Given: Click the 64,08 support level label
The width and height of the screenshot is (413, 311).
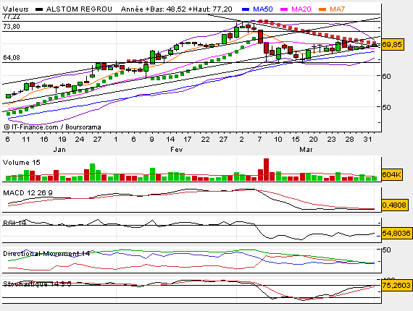Looking at the screenshot, I should (12, 58).
